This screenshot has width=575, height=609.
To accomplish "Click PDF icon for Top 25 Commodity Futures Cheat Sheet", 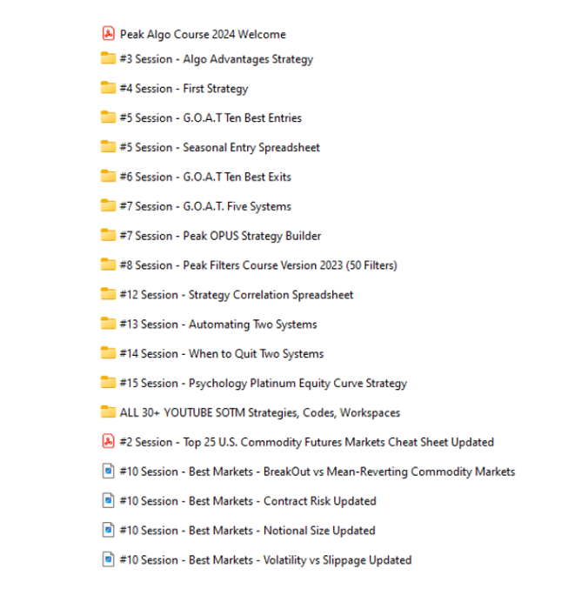I will pyautogui.click(x=108, y=442).
